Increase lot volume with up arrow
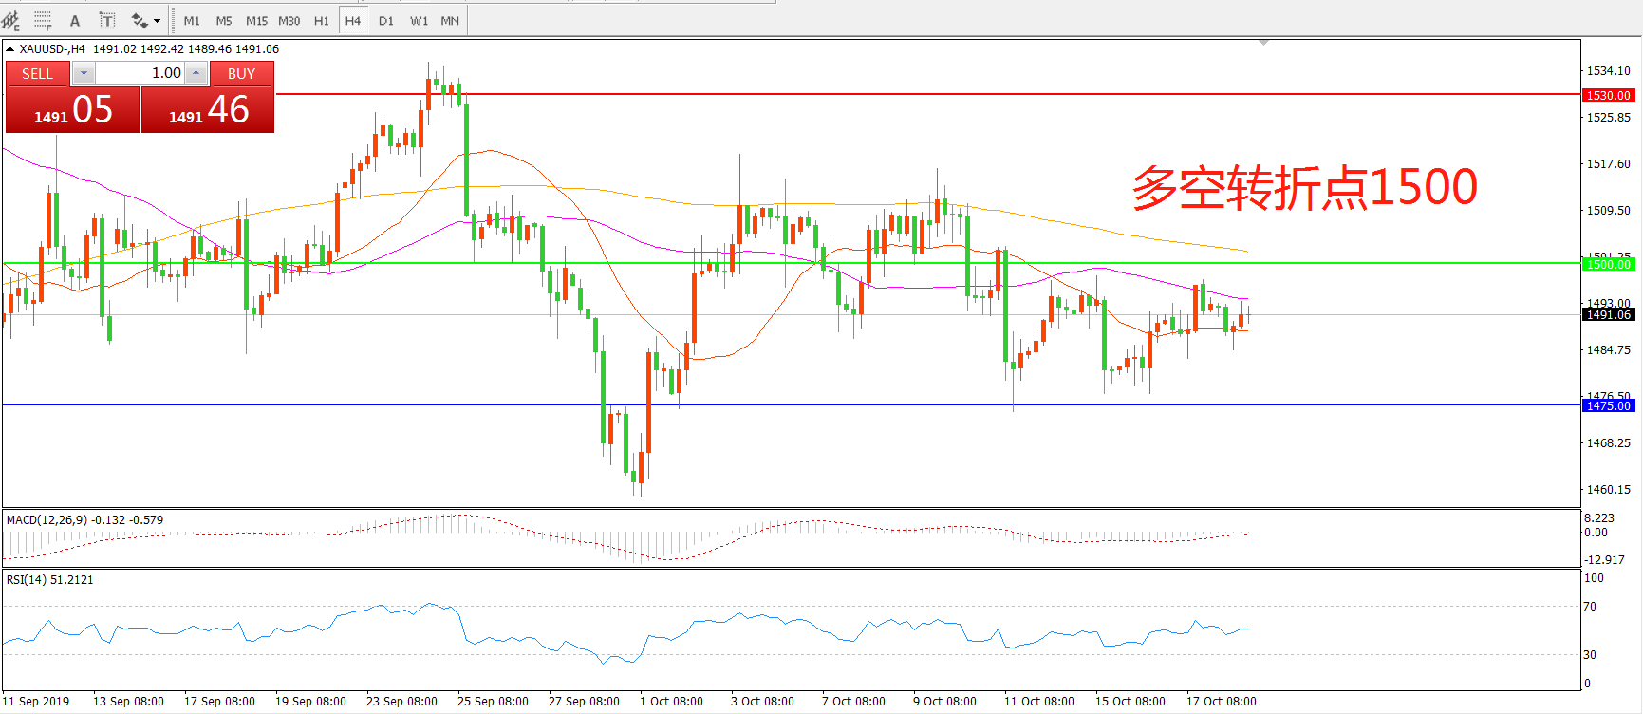The image size is (1643, 714). click(x=196, y=73)
